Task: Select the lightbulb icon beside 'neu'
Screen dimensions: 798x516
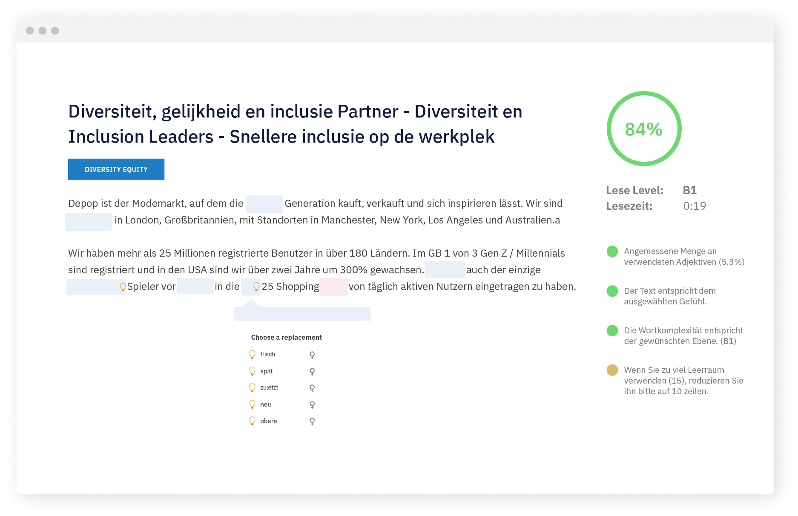Action: (252, 404)
